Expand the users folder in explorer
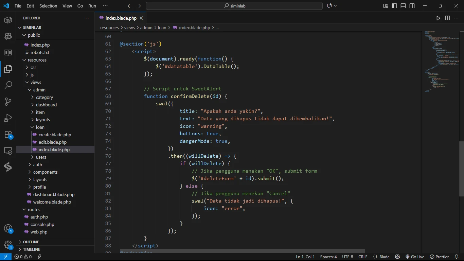 coord(41,157)
